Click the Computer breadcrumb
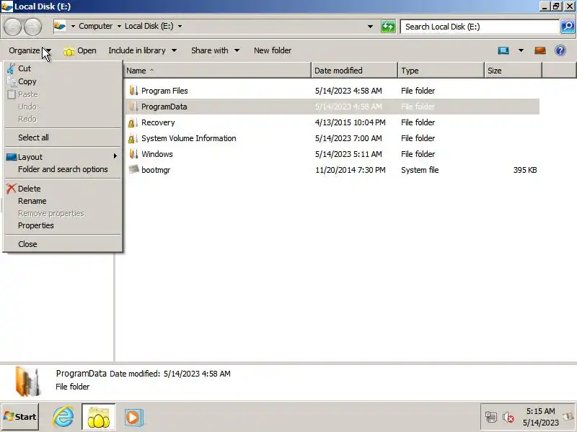 click(96, 26)
